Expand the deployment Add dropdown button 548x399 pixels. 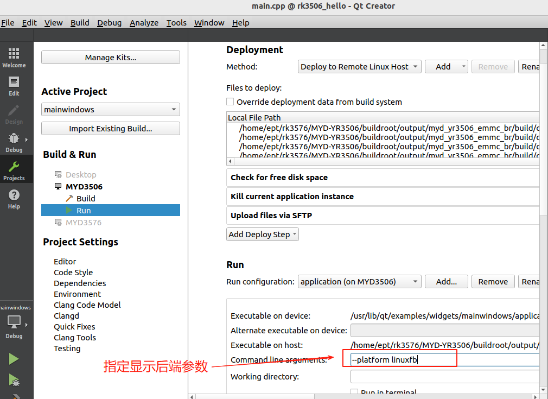click(x=447, y=66)
